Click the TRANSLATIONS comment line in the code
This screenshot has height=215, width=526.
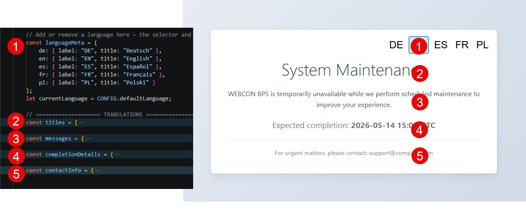tap(109, 115)
